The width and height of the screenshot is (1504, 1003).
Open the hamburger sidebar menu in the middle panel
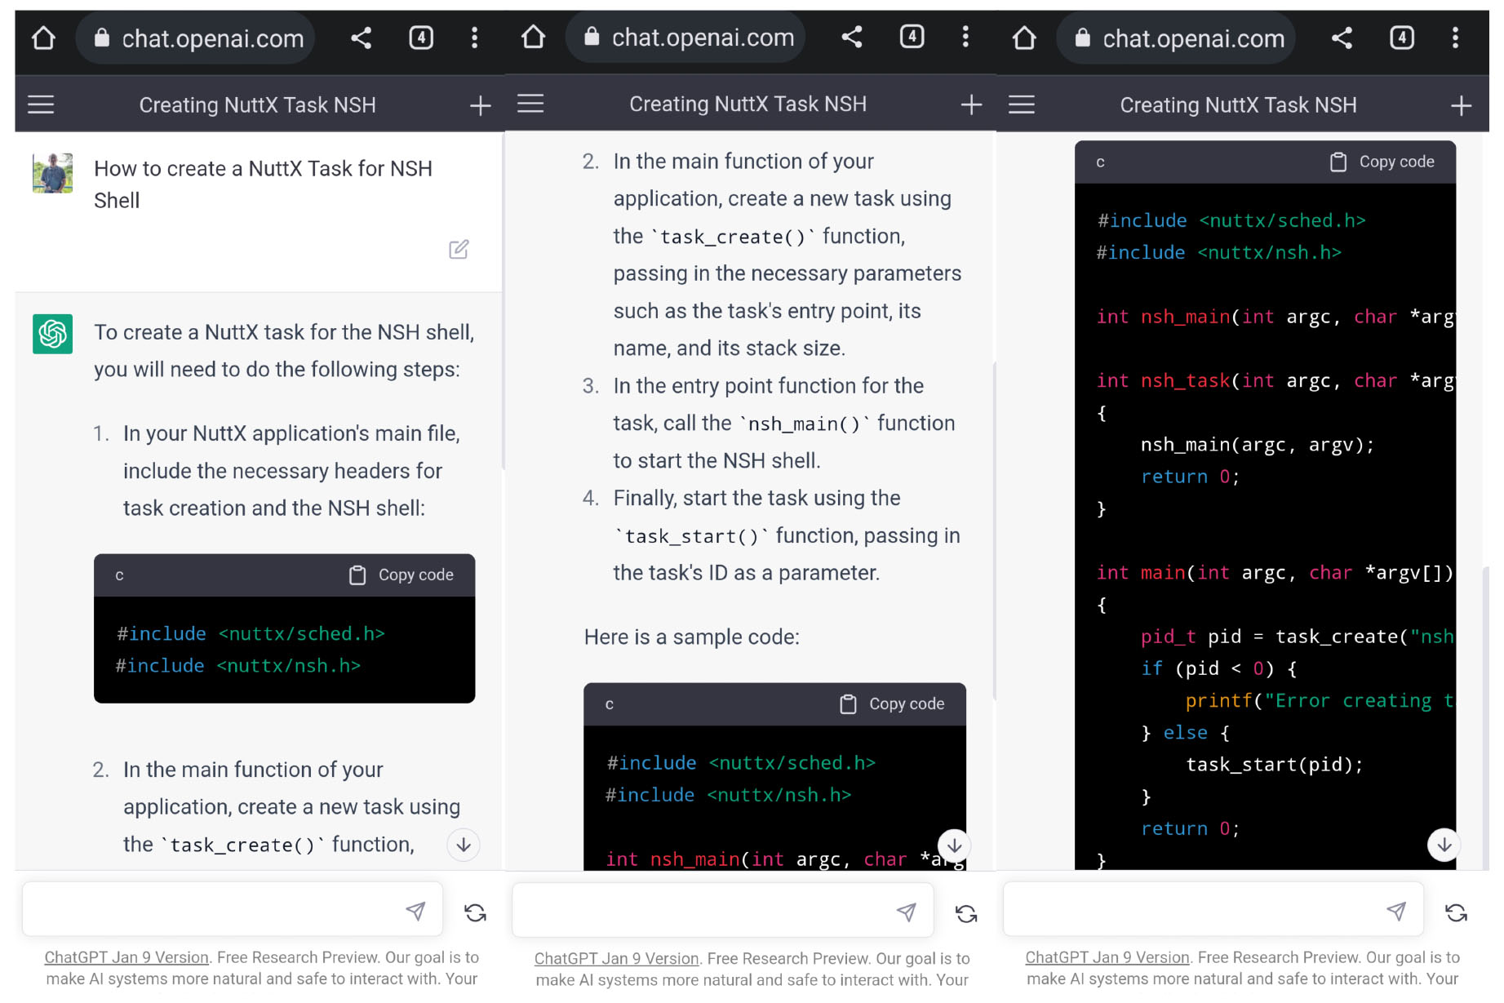coord(530,104)
